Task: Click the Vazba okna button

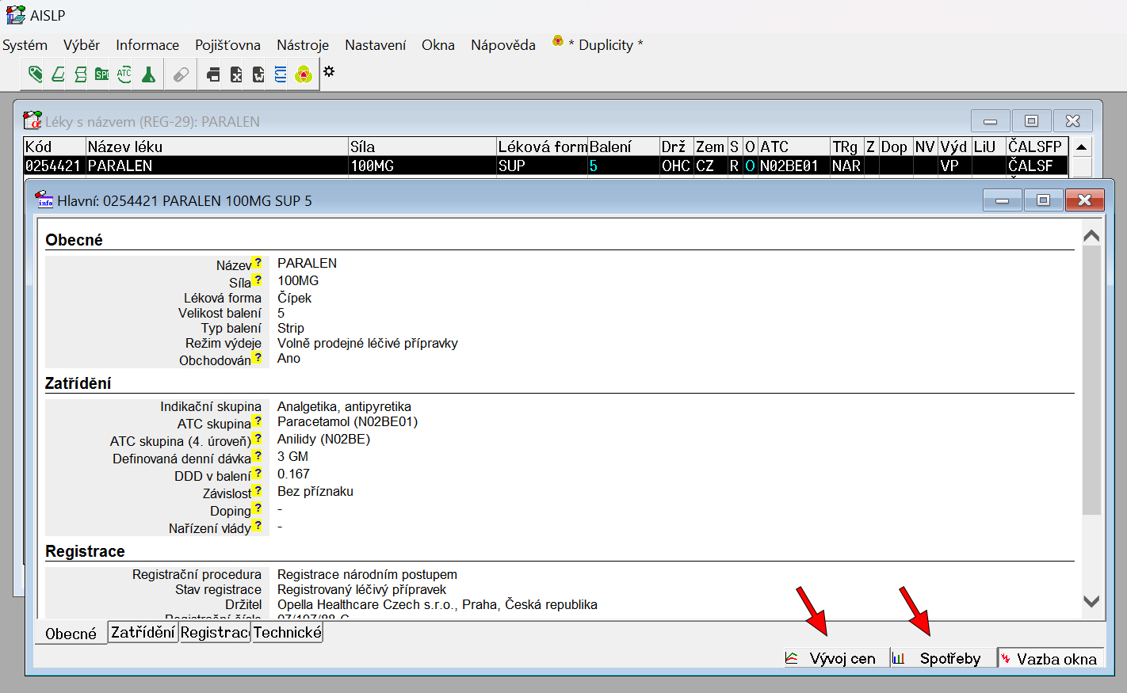Action: tap(1050, 658)
